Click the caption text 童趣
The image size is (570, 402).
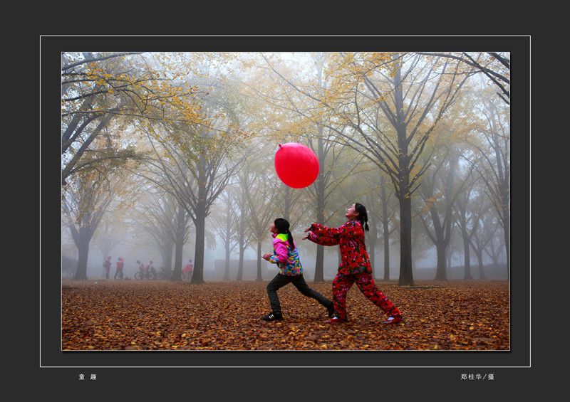[87, 377]
